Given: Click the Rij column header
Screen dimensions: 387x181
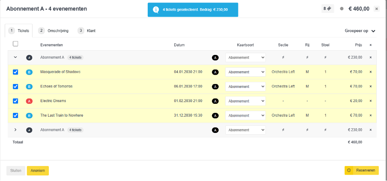Looking at the screenshot, I should click(307, 45).
